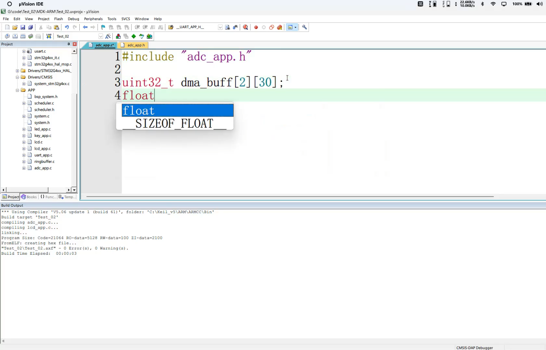Open the Test_02 target dropdown

pyautogui.click(x=100, y=36)
